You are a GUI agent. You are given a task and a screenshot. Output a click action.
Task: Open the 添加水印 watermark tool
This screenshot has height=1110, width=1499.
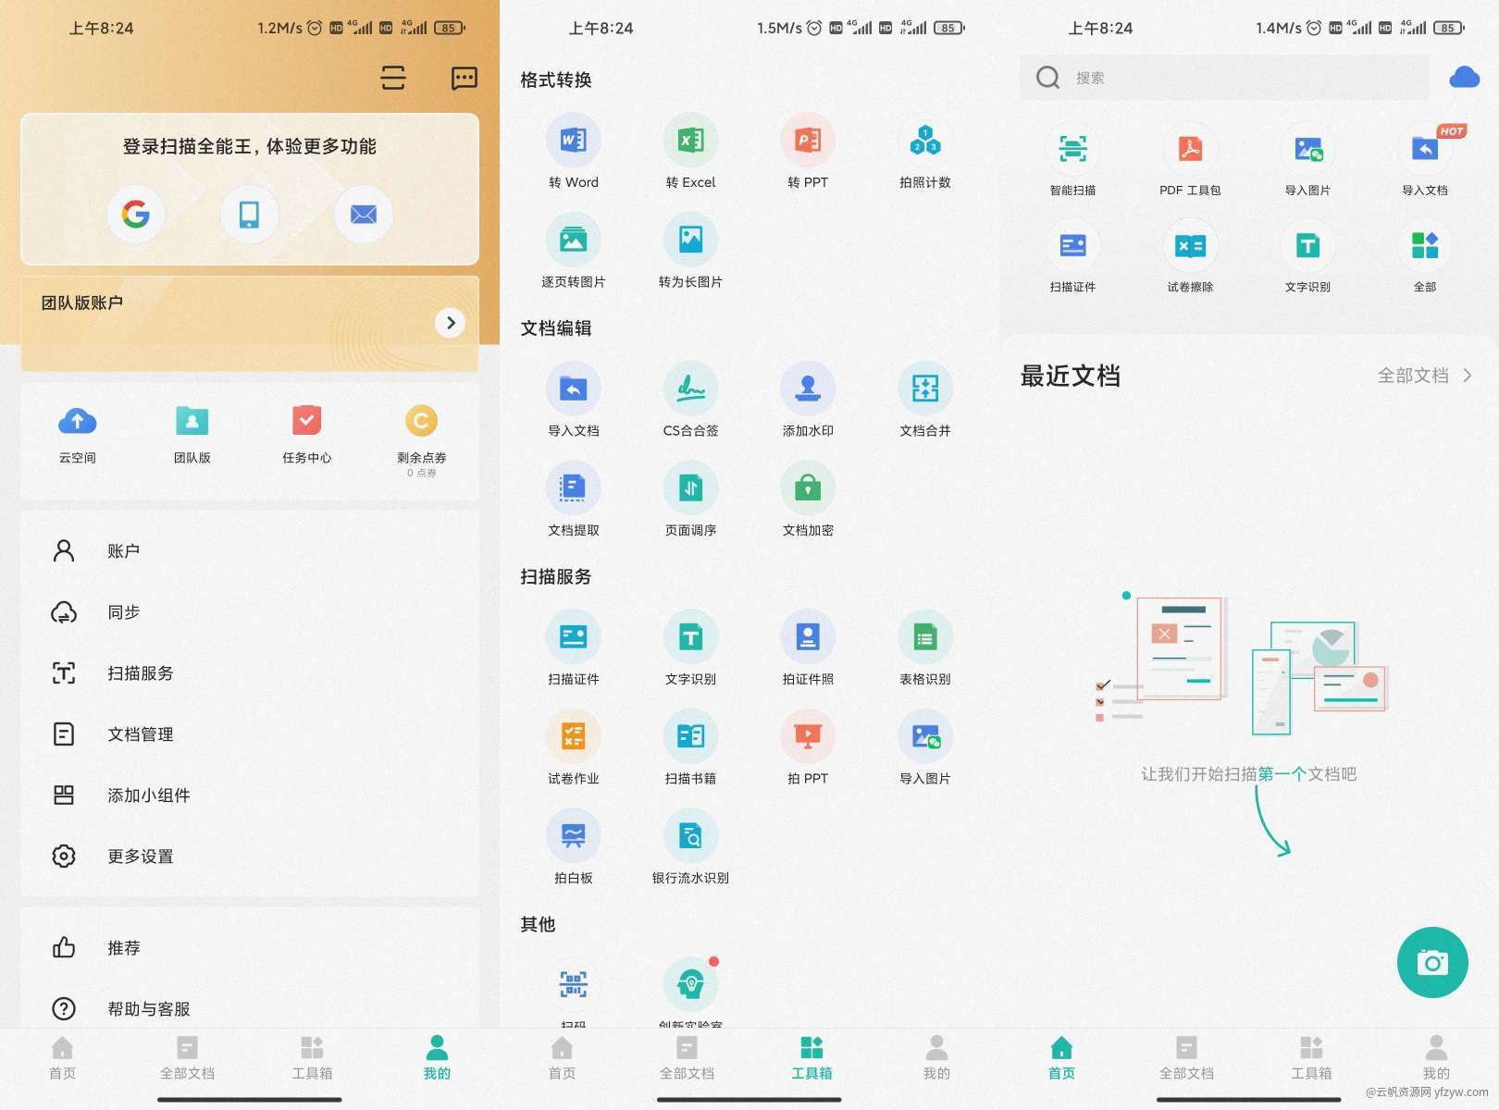tap(808, 401)
